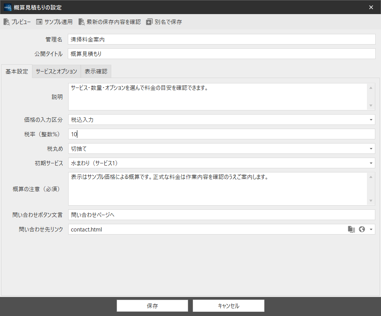The height and width of the screenshot is (316, 381).
Task: Expand the 価格の入力区分 dropdown
Action: click(371, 120)
